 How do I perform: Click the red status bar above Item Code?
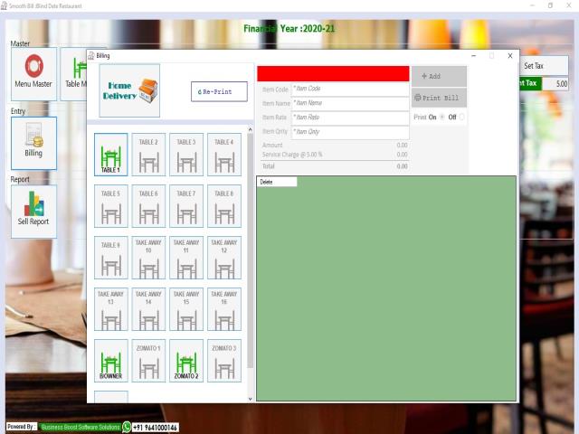point(333,74)
